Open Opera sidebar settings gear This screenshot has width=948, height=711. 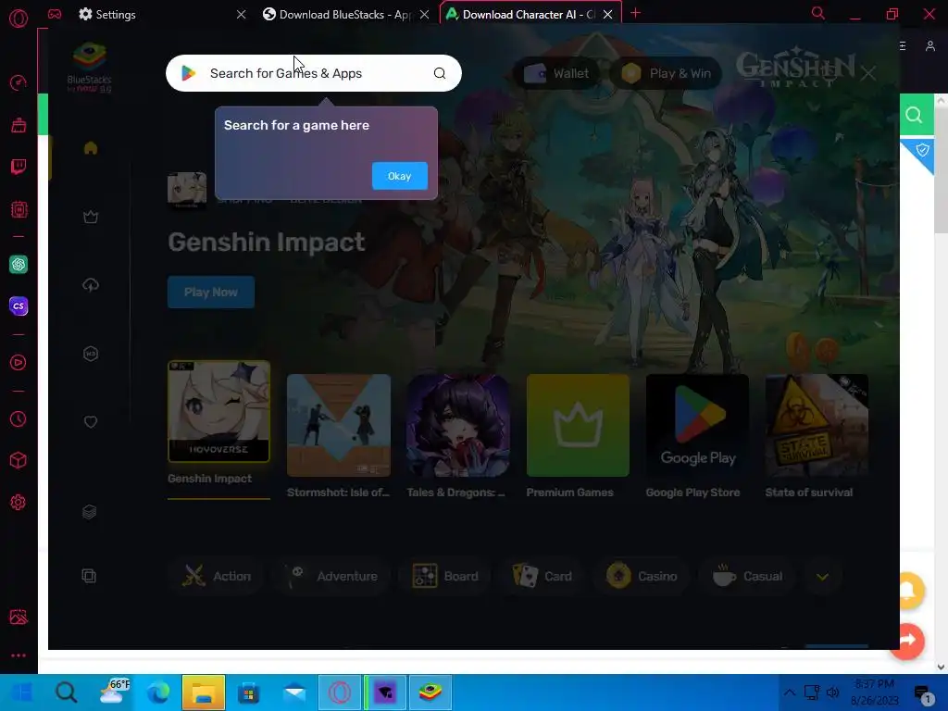pyautogui.click(x=19, y=503)
